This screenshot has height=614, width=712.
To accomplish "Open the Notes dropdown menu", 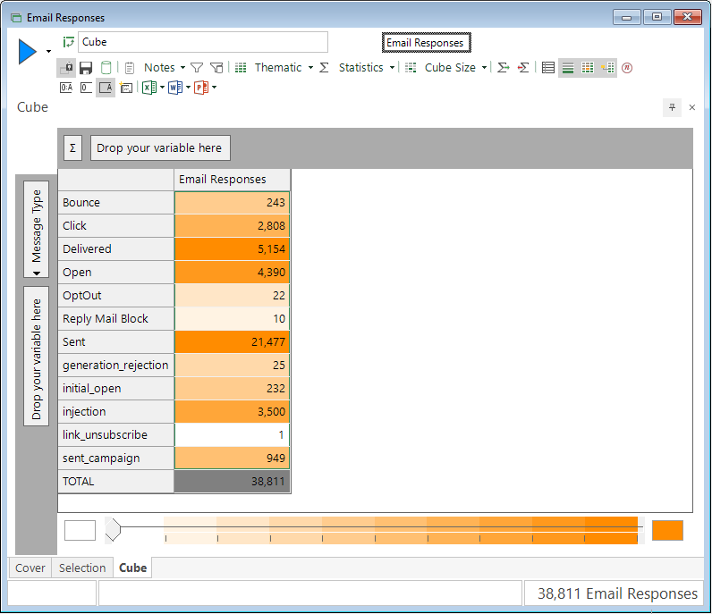I will point(182,68).
